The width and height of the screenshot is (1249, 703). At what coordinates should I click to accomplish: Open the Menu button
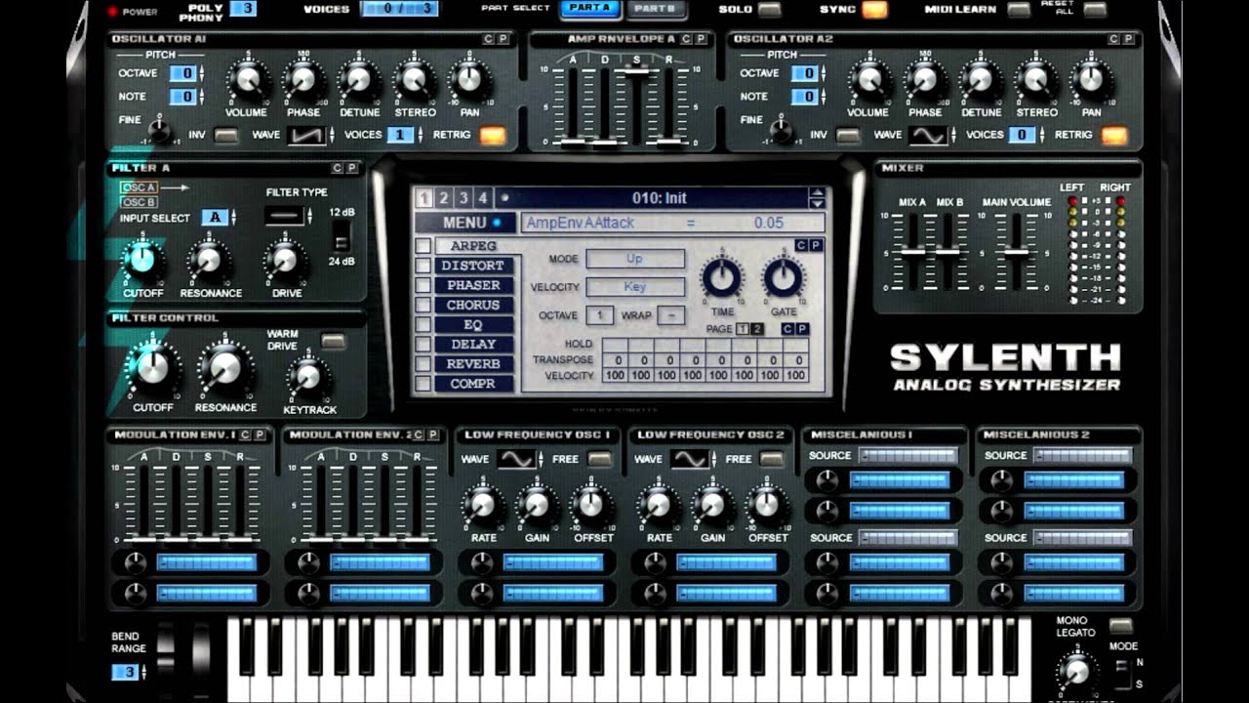[464, 223]
